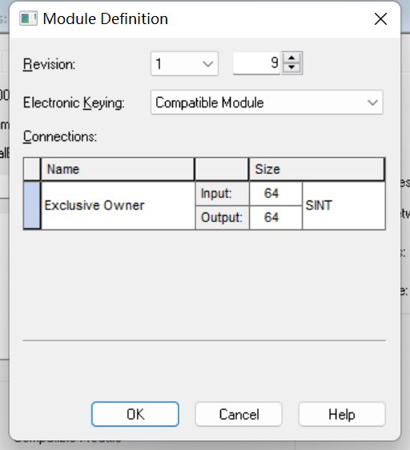Click the minor revision number field
Viewport: 410px width, 450px height.
257,63
